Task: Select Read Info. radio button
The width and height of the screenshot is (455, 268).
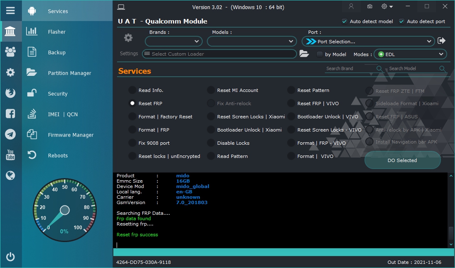Action: point(132,90)
